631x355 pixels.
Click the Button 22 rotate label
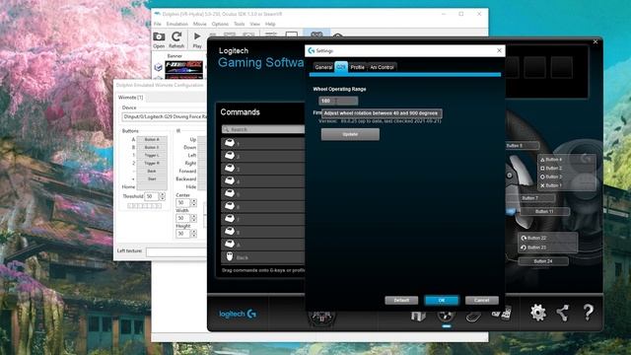click(534, 238)
